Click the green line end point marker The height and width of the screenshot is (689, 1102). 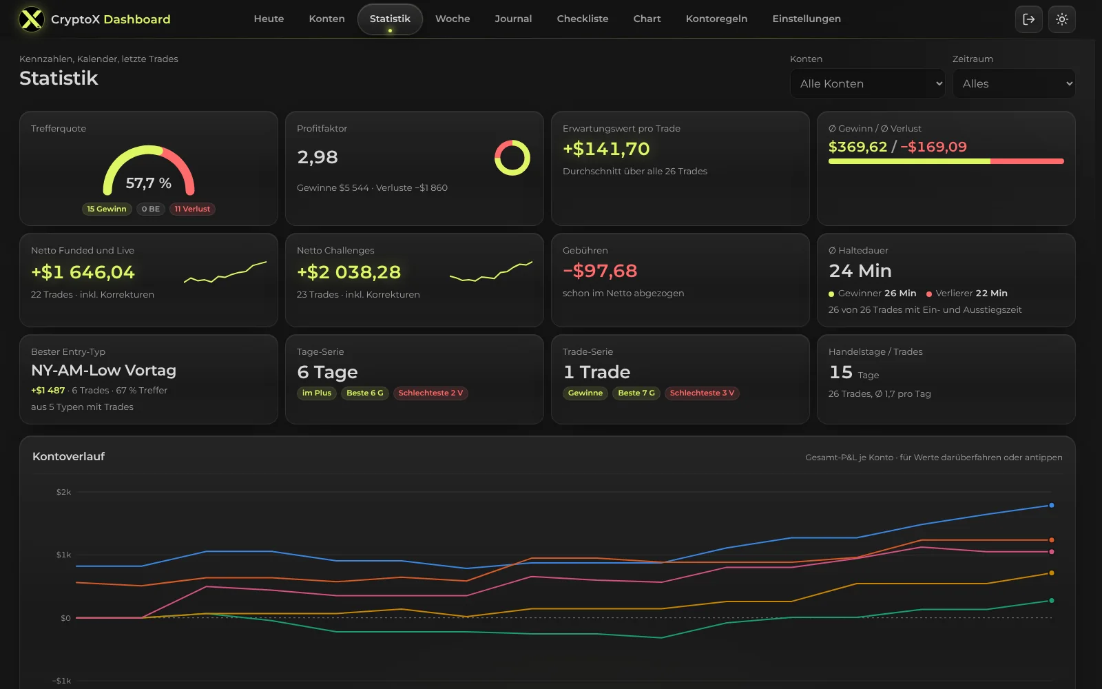click(x=1051, y=600)
